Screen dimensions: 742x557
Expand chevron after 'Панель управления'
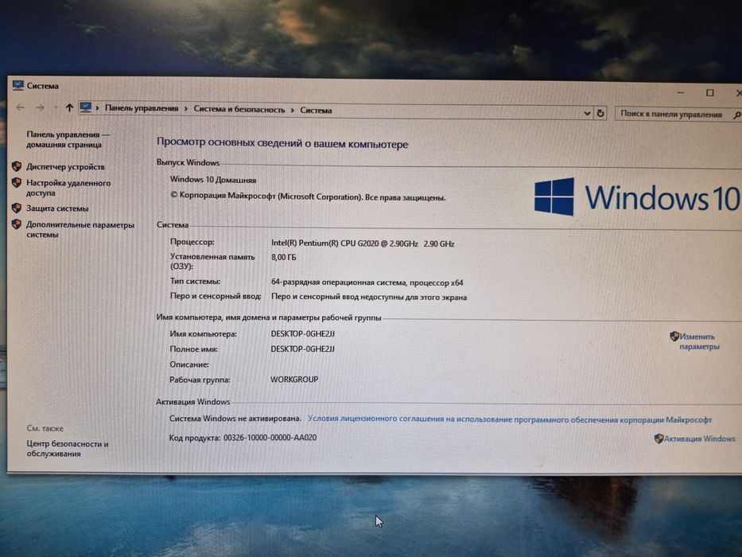click(186, 108)
